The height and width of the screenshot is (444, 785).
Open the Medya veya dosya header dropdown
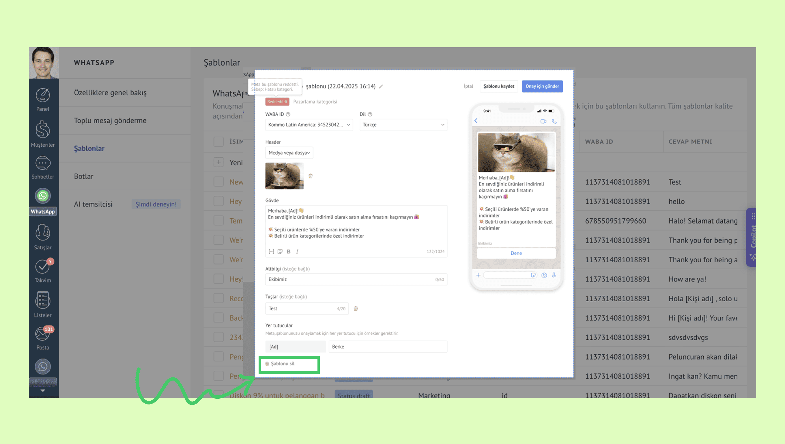289,153
